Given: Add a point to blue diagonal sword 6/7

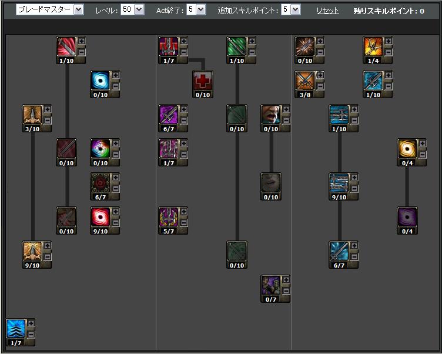Looking at the screenshot, I should click(354, 246).
